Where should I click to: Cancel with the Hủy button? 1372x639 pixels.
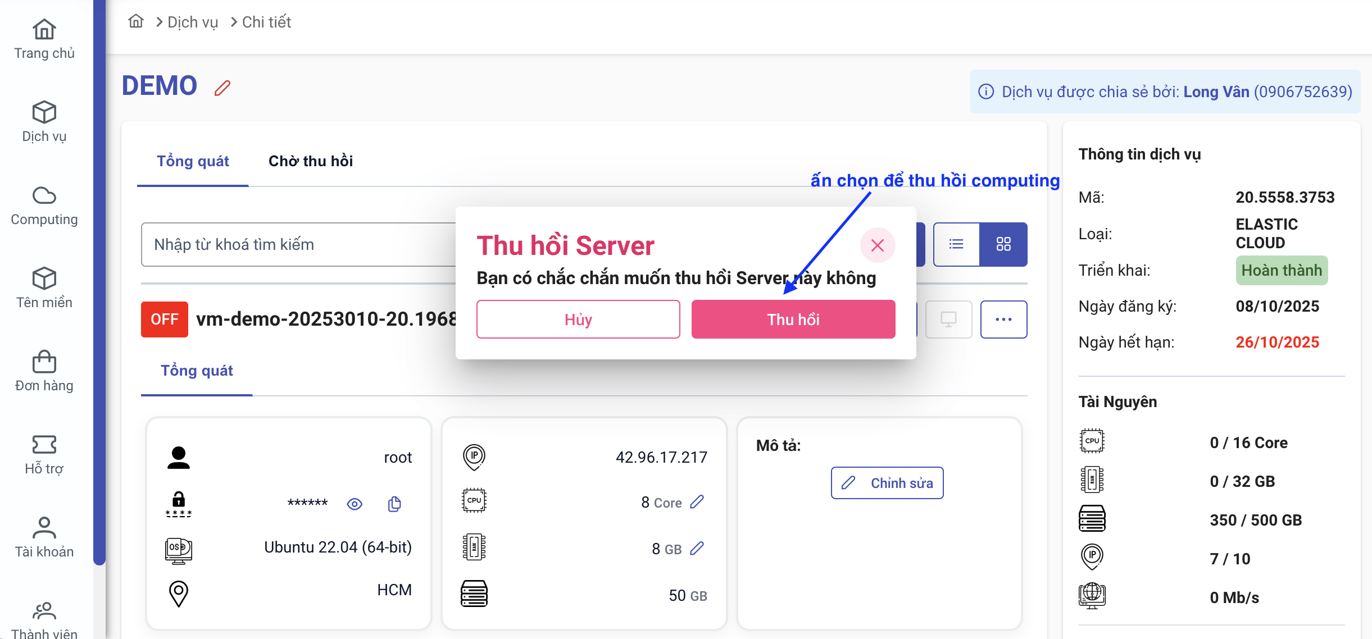point(578,319)
